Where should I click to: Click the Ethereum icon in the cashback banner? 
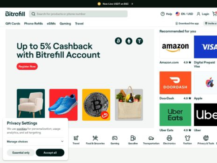[129, 41]
